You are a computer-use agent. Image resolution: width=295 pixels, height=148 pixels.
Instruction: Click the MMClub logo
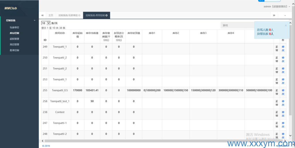11,8
